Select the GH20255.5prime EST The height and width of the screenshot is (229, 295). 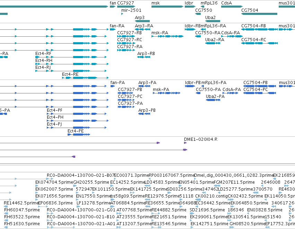[x=75, y=186]
